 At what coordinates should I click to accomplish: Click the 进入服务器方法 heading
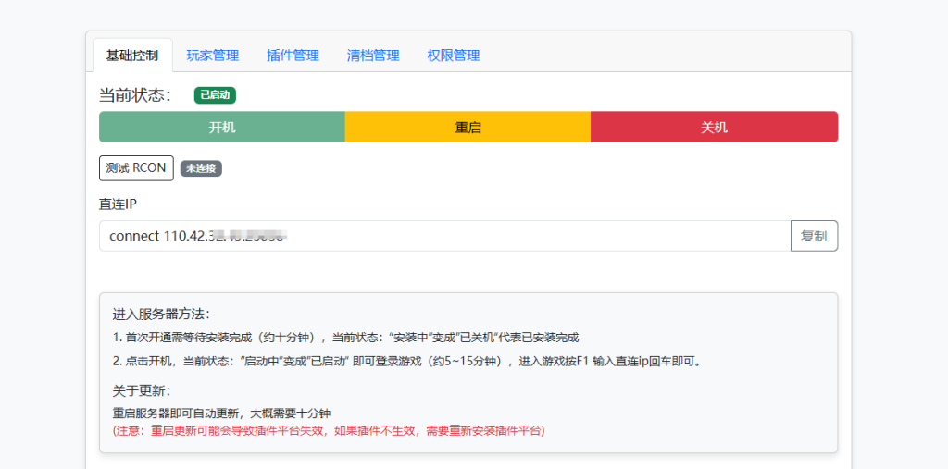click(x=161, y=315)
